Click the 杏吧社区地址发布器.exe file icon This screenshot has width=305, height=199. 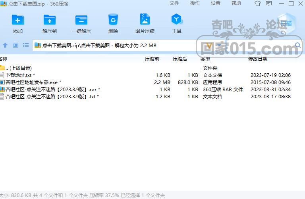(x=2, y=82)
